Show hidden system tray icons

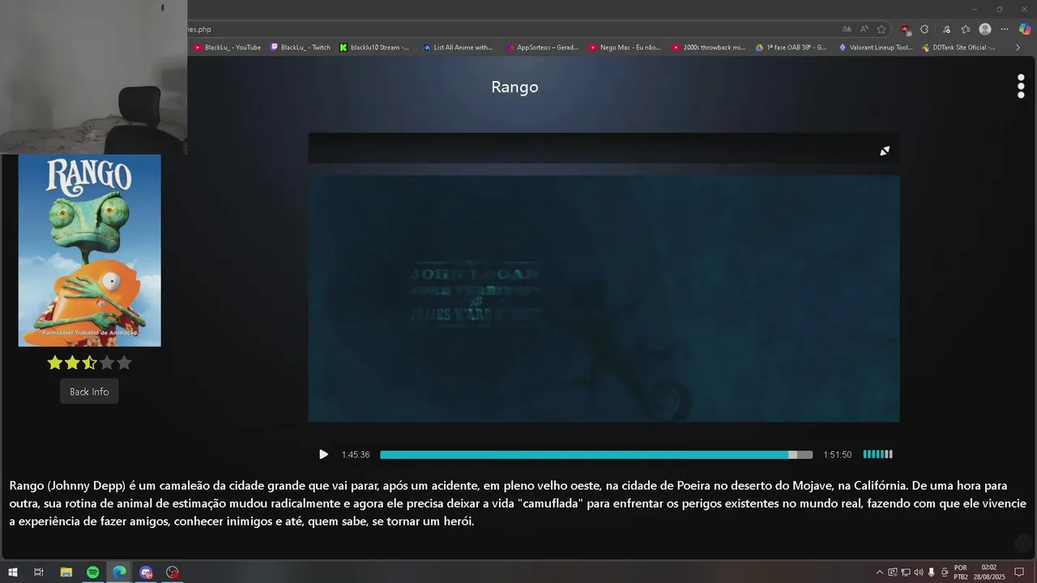[x=880, y=572]
